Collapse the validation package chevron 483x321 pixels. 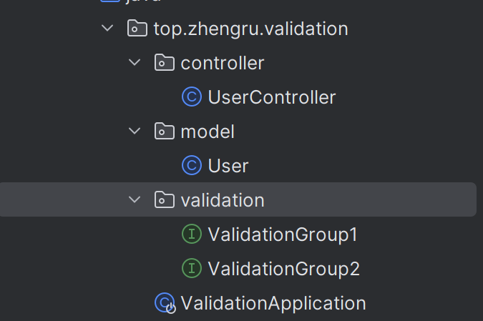pos(135,200)
